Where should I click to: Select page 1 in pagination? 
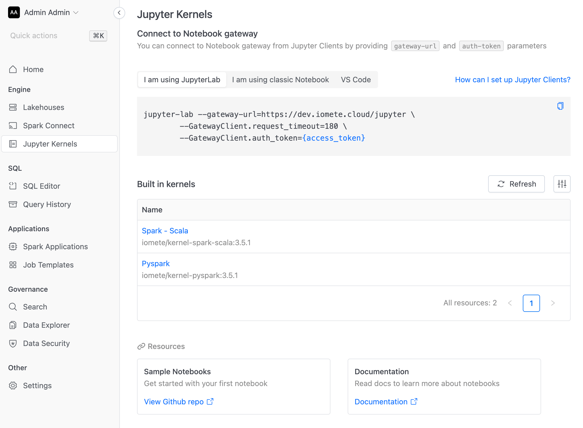click(x=531, y=303)
